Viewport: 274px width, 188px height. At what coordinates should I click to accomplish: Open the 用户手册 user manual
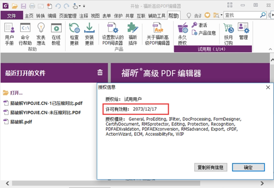[9, 34]
